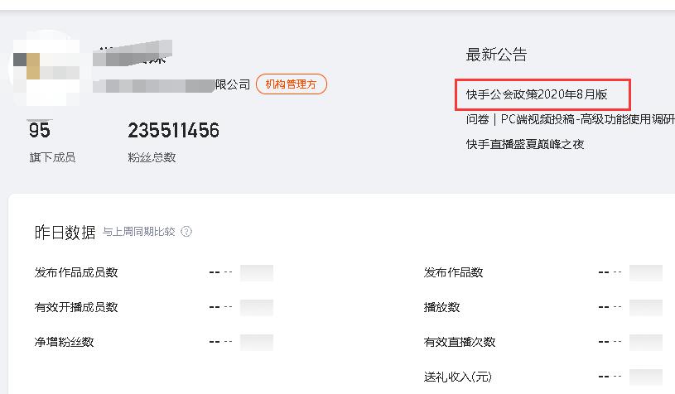Image resolution: width=675 pixels, height=394 pixels.
Task: Open the 快手公会政策2020年8月版 announcement
Action: click(x=536, y=94)
